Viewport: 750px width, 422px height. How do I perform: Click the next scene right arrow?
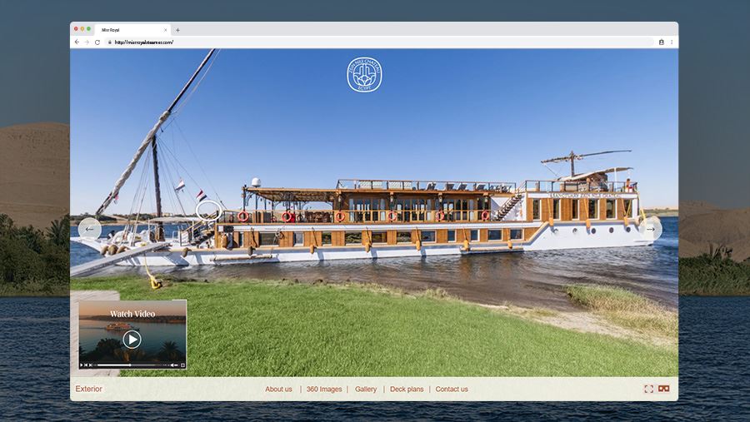pyautogui.click(x=651, y=229)
